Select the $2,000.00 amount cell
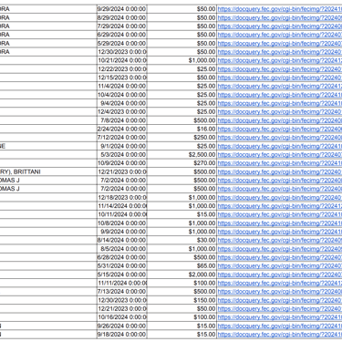The height and width of the screenshot is (342, 342). tap(181, 275)
